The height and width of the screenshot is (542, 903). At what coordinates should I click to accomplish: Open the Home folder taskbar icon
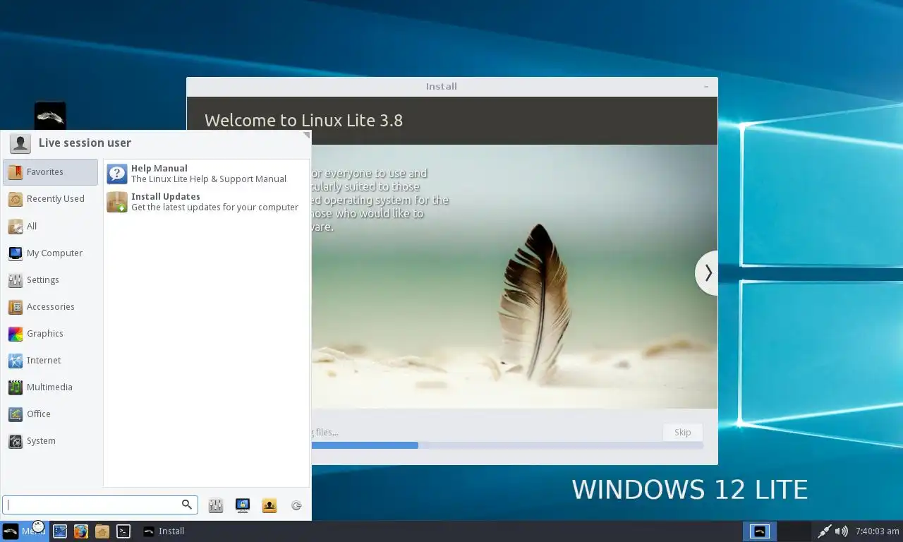click(x=102, y=531)
